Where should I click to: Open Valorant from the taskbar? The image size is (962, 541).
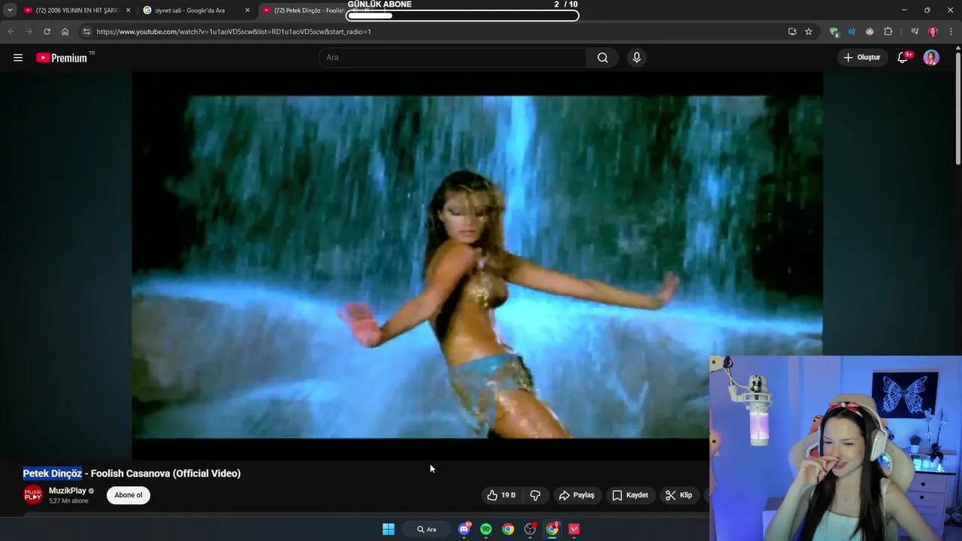[574, 529]
